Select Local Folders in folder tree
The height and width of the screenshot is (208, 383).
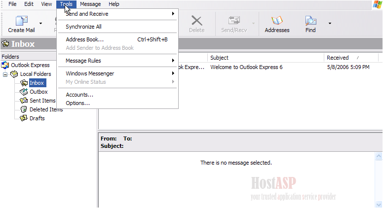tap(36, 74)
